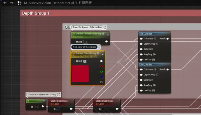Select the Outline Thickness output pin
This screenshot has height=115, width=201.
coord(107,42)
